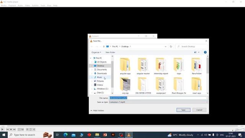Select Windows (C:) drive in tree
The image size is (245, 138).
tap(102, 89)
